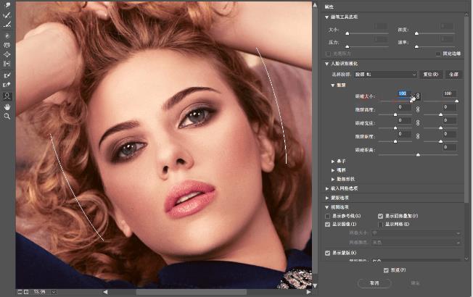This screenshot has width=473, height=297.
Task: Toggle the 显示面部叠加 checkbox
Action: coord(381,217)
